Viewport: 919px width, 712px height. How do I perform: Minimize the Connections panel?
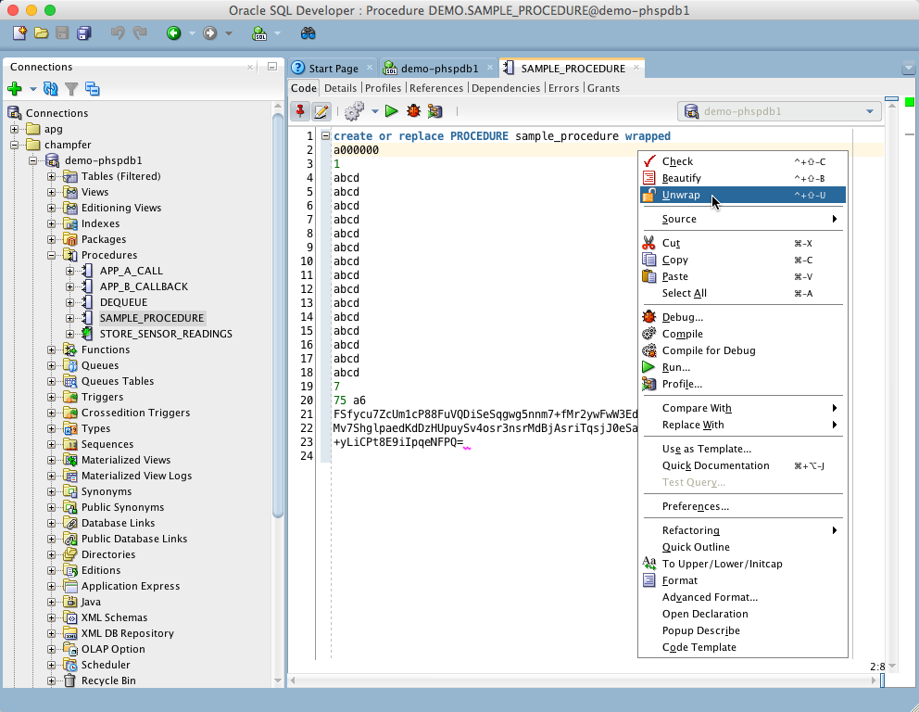point(272,67)
